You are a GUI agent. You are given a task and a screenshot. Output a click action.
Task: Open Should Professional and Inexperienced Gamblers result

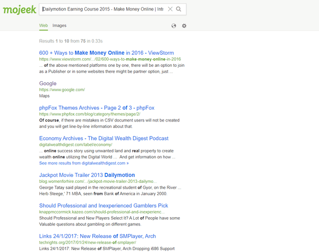tap(104, 206)
